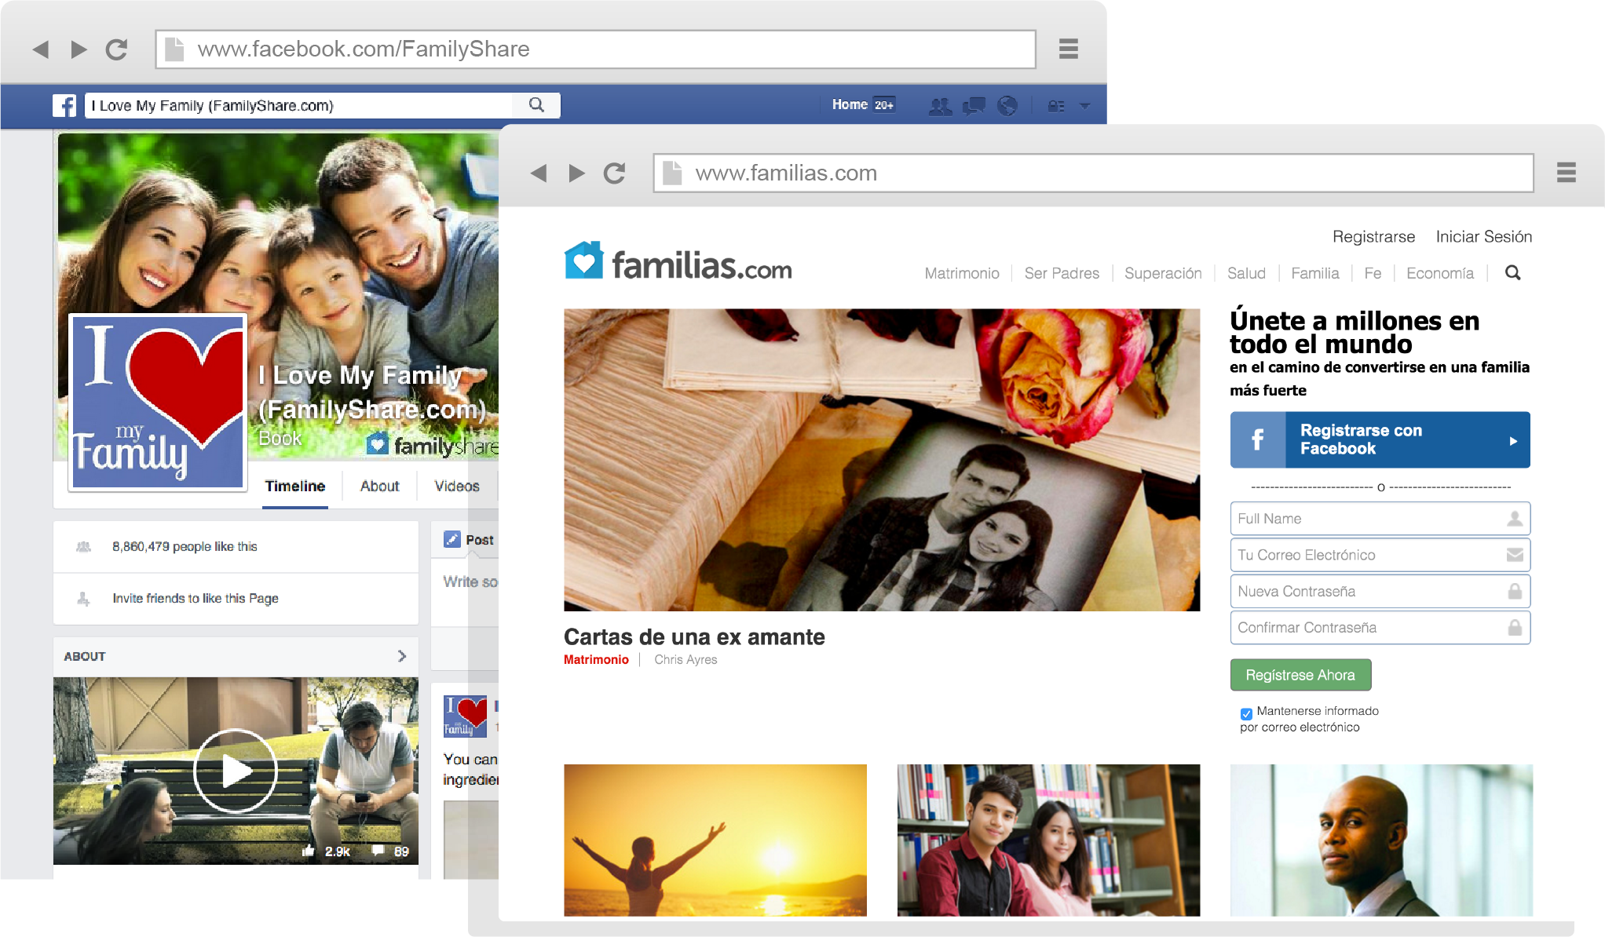Image resolution: width=1605 pixels, height=937 pixels.
Task: Open the Fe navigation menu item
Action: pyautogui.click(x=1373, y=273)
